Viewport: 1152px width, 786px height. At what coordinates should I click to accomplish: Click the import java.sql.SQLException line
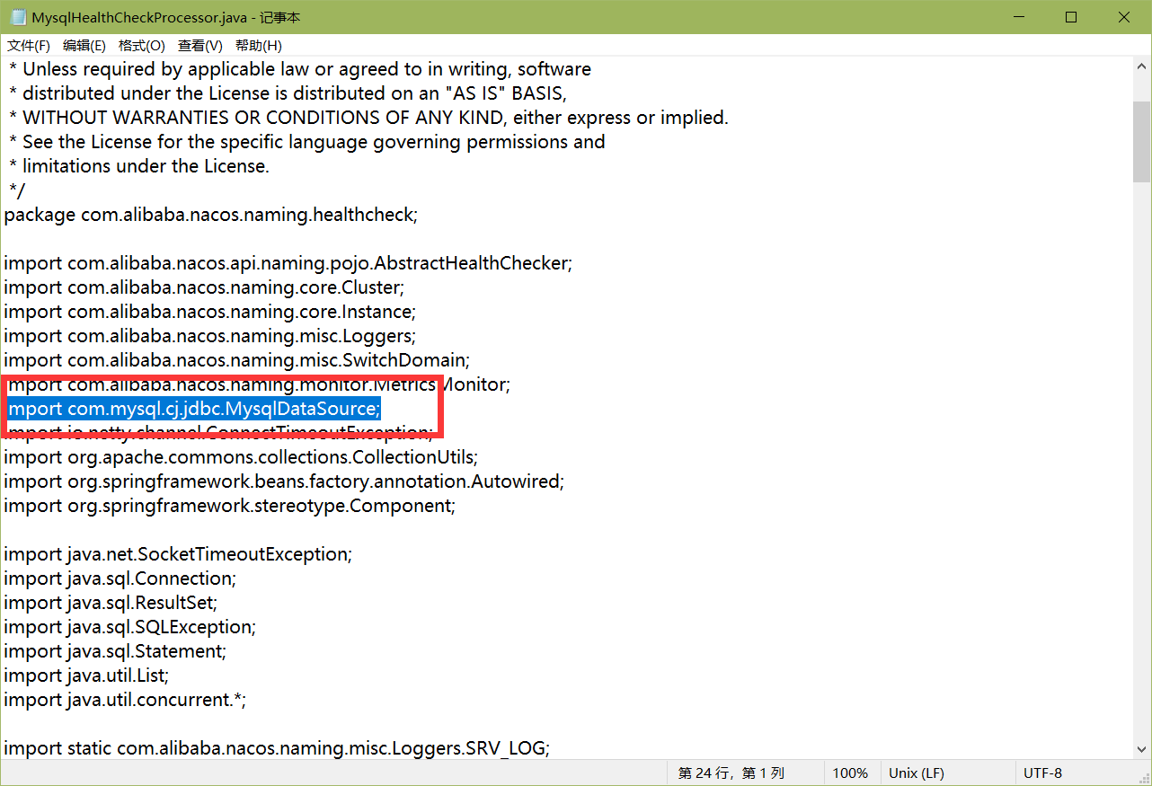click(x=129, y=627)
